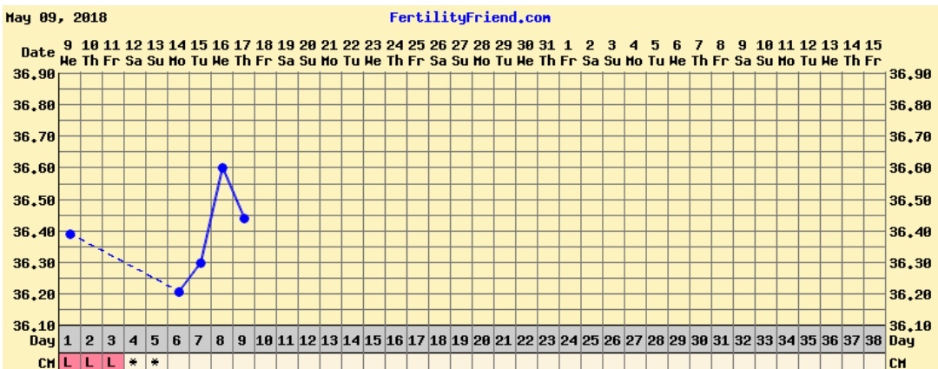
Task: Click the right 36.50 temperature axis label
Action: (x=908, y=200)
